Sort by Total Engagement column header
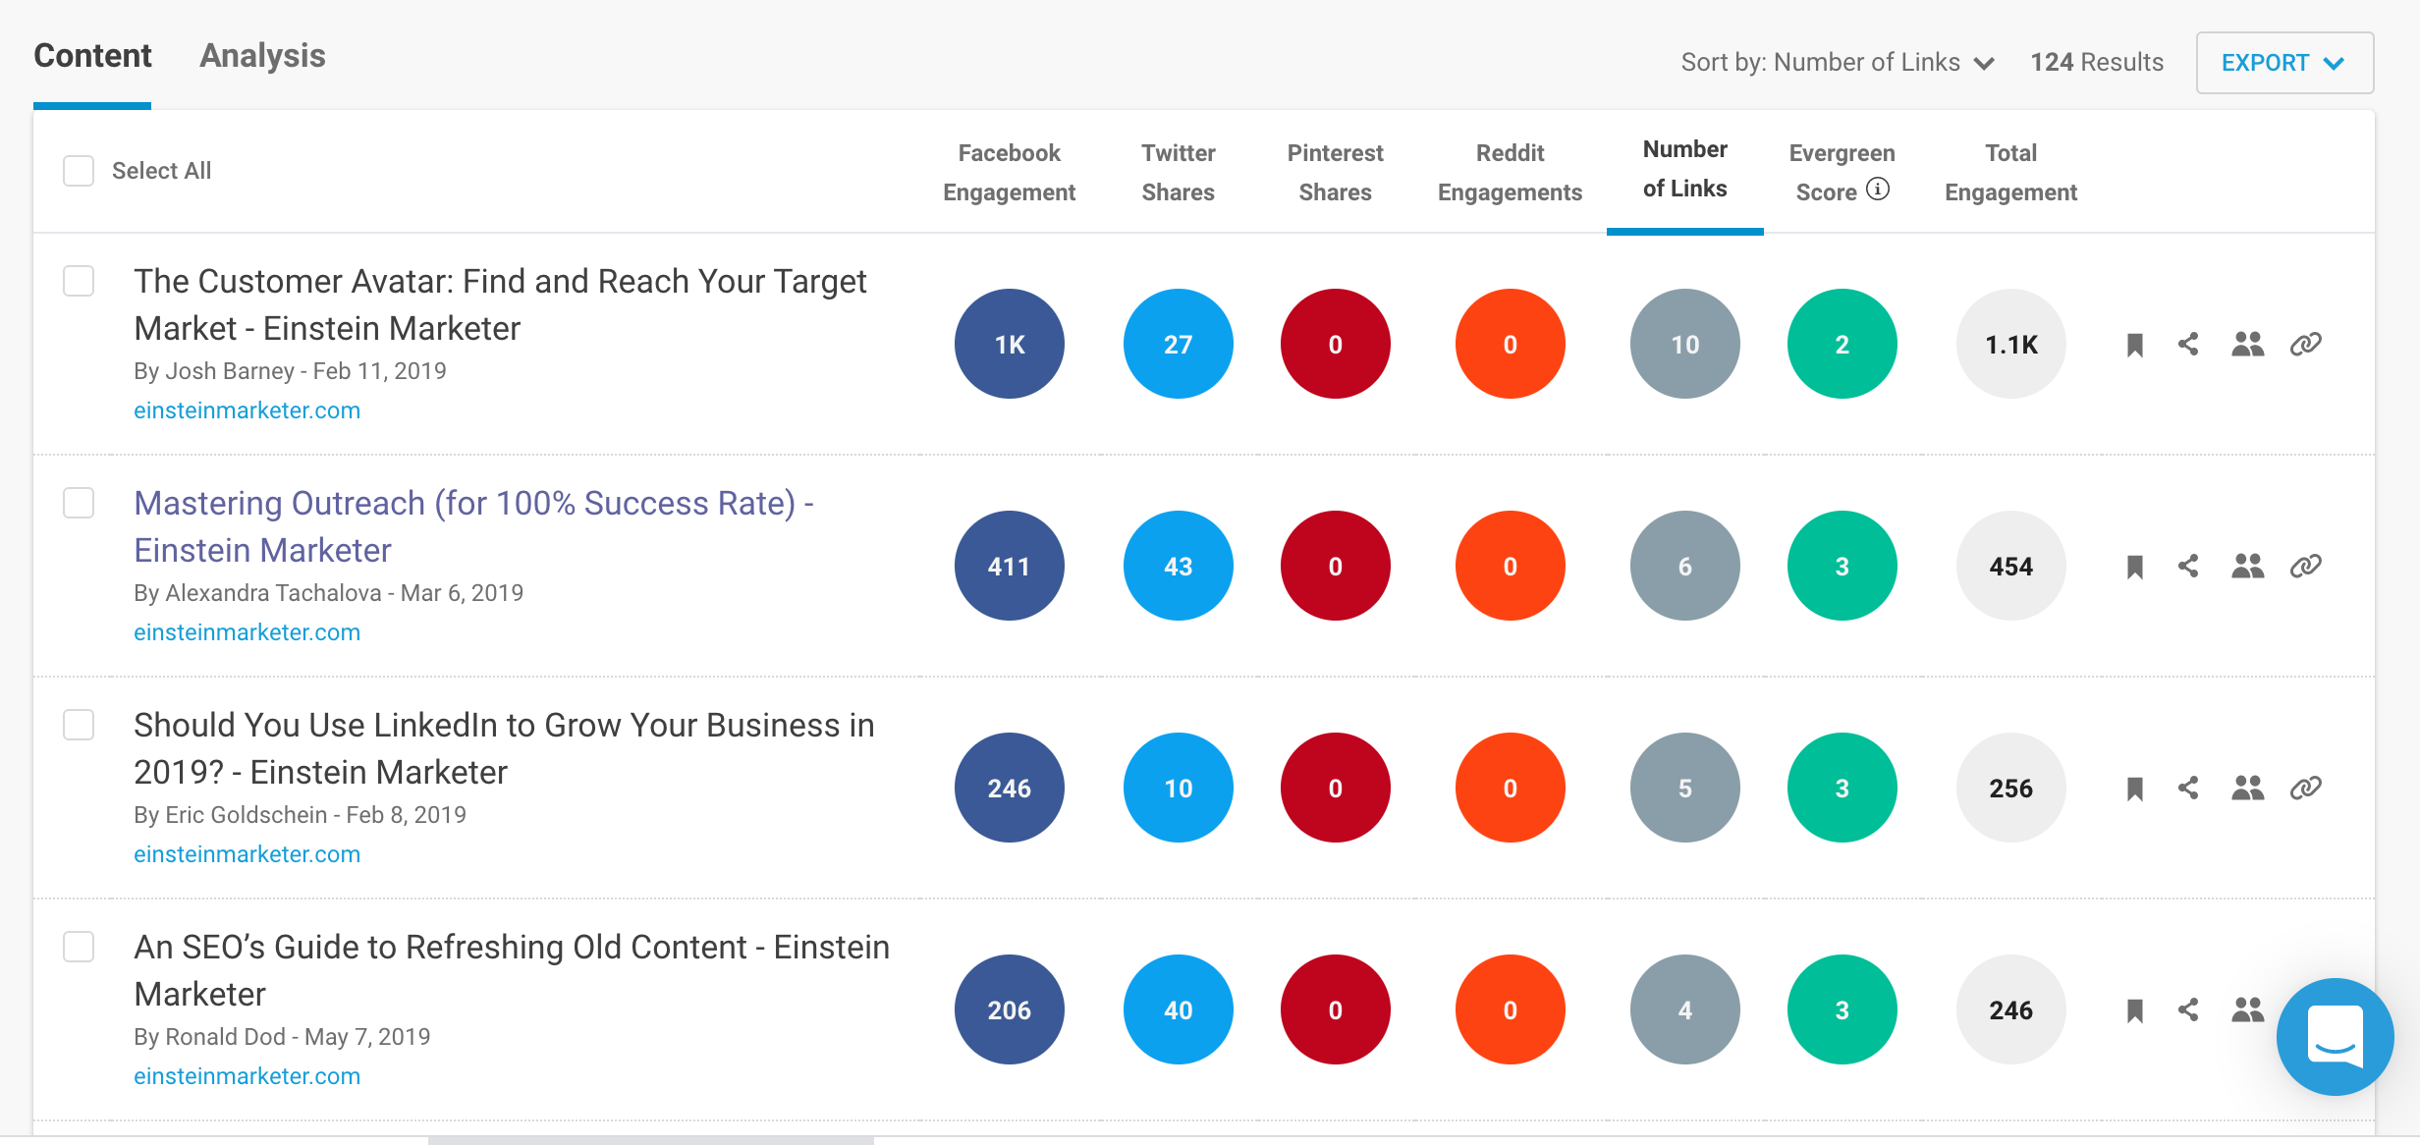The image size is (2420, 1145). click(2010, 173)
